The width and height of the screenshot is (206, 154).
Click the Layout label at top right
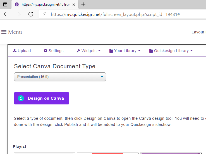(198, 32)
